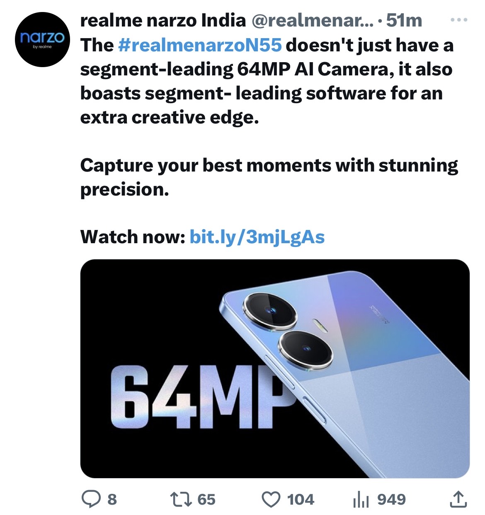Open the tweet via 51m timestamp
The height and width of the screenshot is (515, 485).
[404, 20]
